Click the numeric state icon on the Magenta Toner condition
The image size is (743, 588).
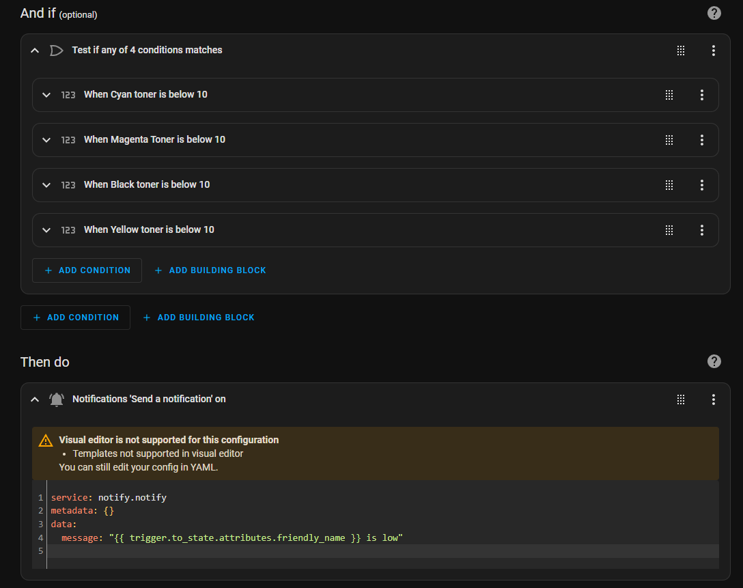[68, 139]
